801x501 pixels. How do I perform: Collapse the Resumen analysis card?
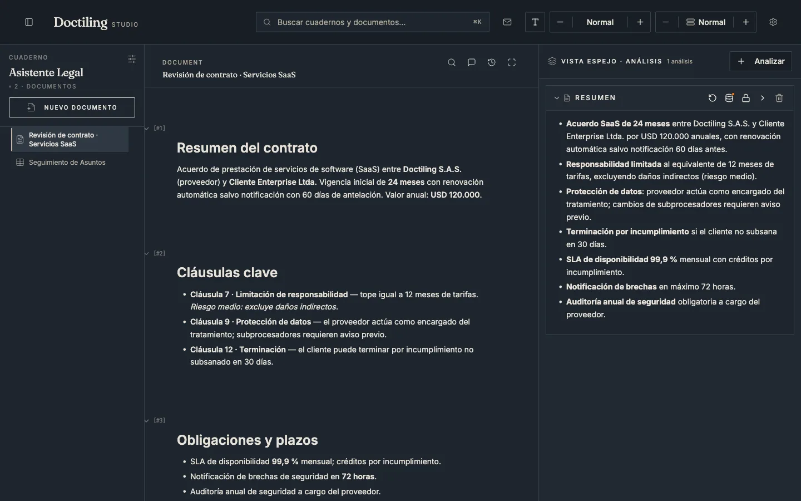tap(556, 98)
